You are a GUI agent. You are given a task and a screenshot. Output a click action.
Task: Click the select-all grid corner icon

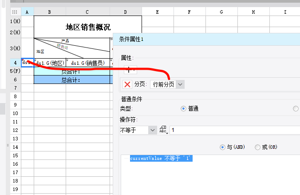[x=15, y=12]
